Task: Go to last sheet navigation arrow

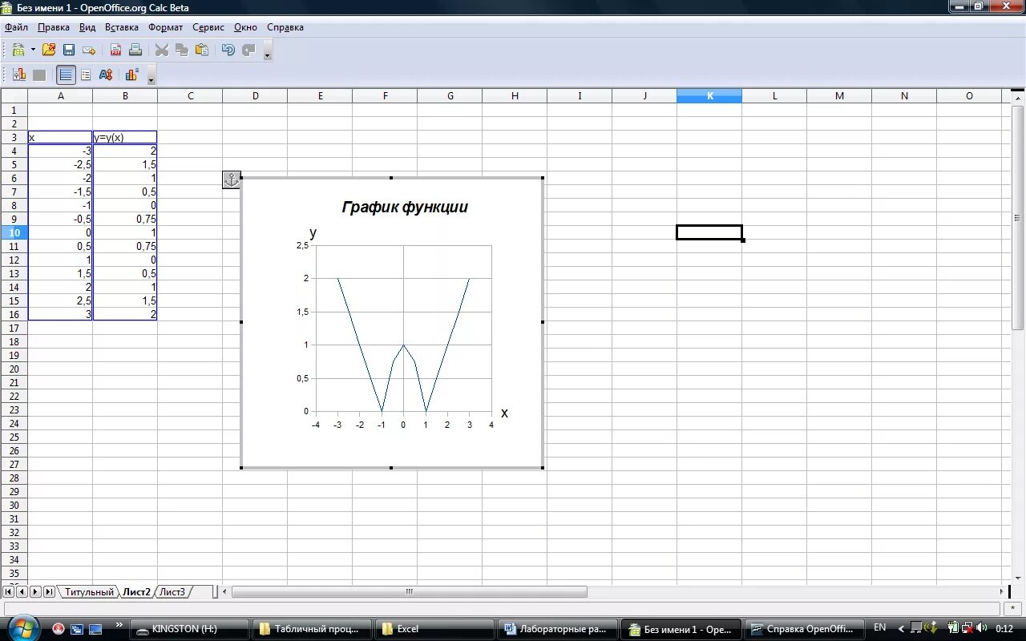Action: (x=49, y=592)
